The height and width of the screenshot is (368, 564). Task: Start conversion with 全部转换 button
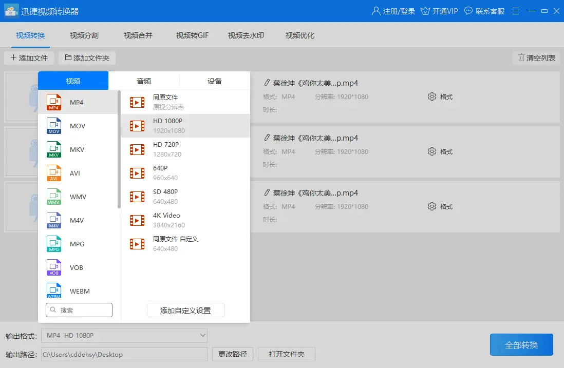tap(521, 344)
